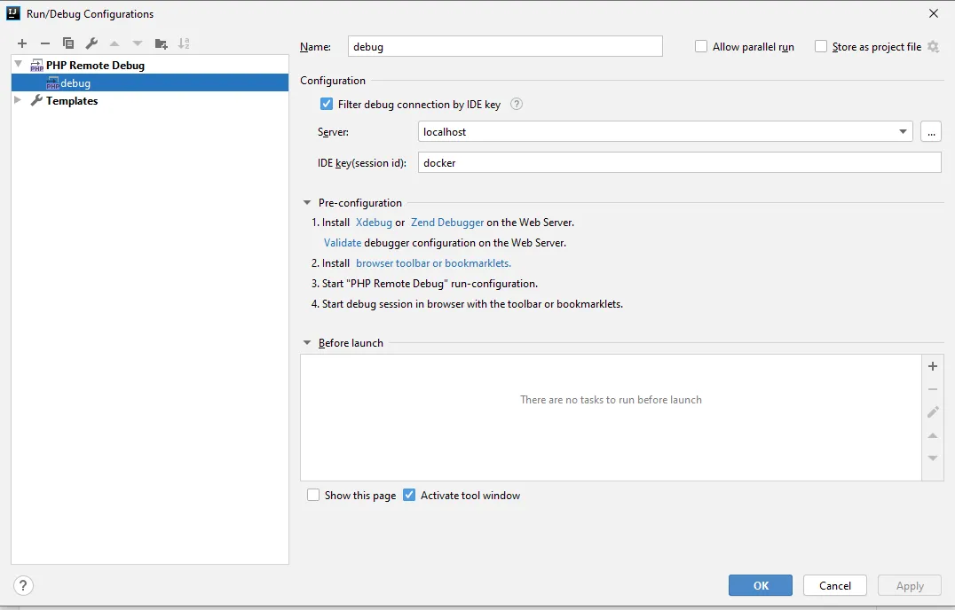Viewport: 955px width, 610px height.
Task: Collapse the Before launch section
Action: coord(307,342)
